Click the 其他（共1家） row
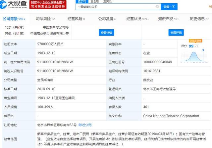The height and width of the screenshot is (148, 212). (x=37, y=33)
